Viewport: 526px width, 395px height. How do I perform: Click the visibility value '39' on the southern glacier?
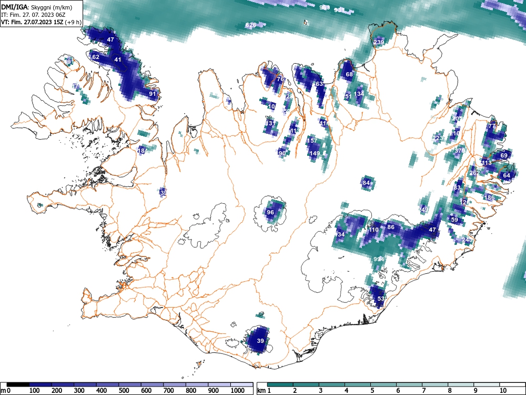260,341
